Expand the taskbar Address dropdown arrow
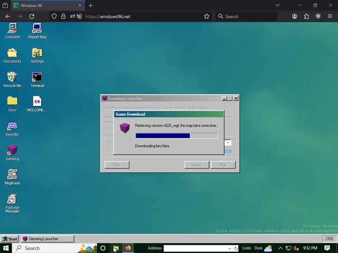Screen dimensions: 338x253 (230, 248)
